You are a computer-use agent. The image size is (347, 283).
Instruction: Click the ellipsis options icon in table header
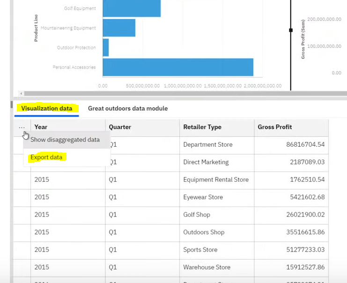22,127
